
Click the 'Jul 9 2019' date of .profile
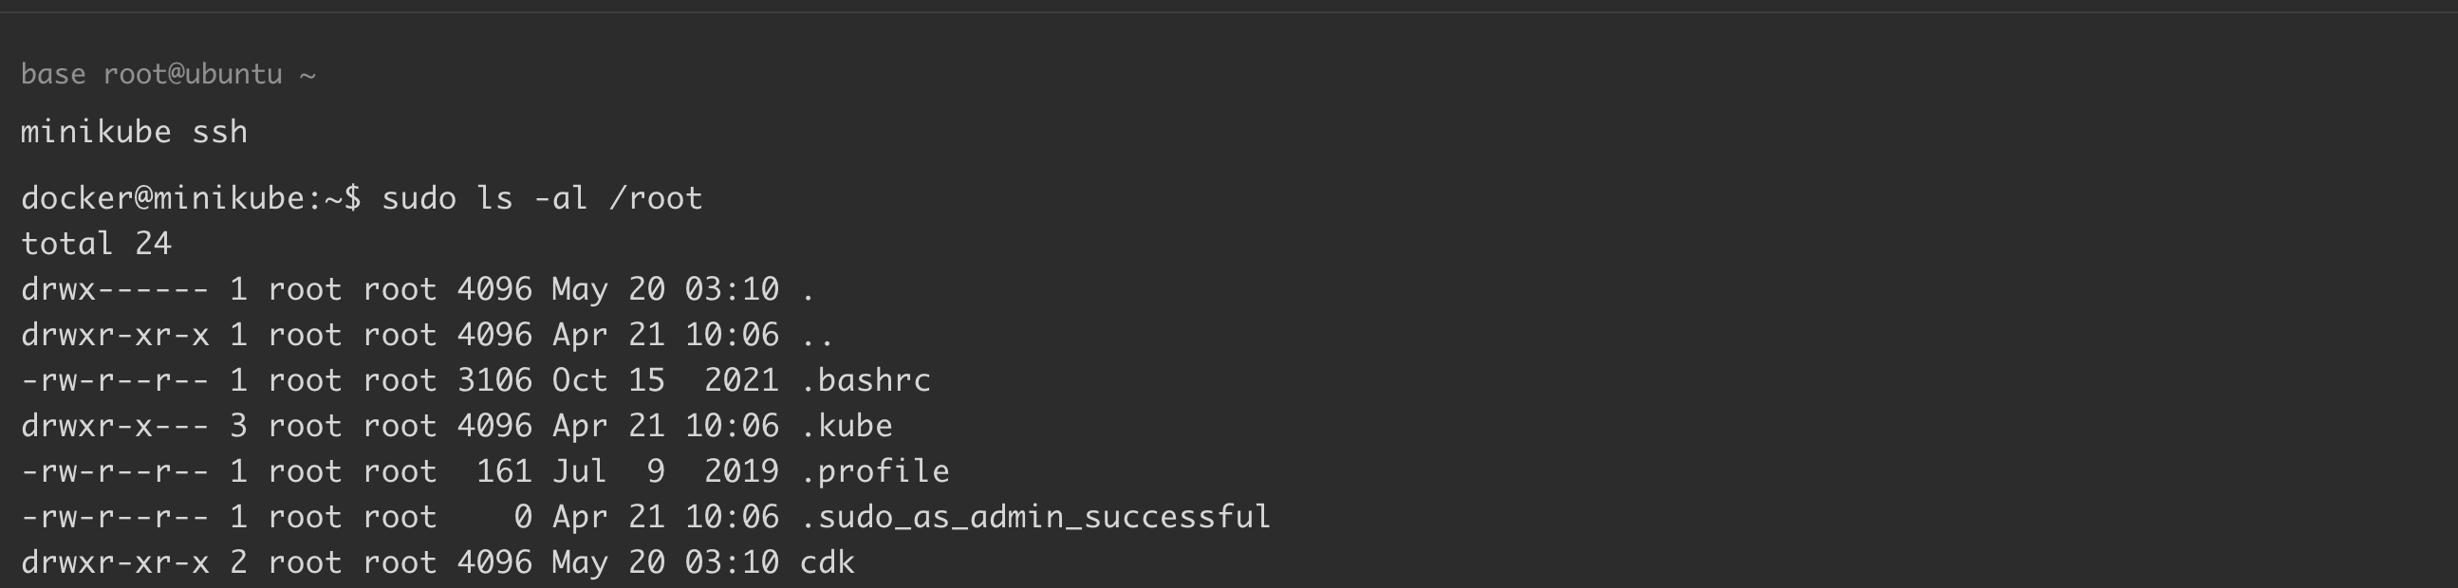click(x=665, y=471)
